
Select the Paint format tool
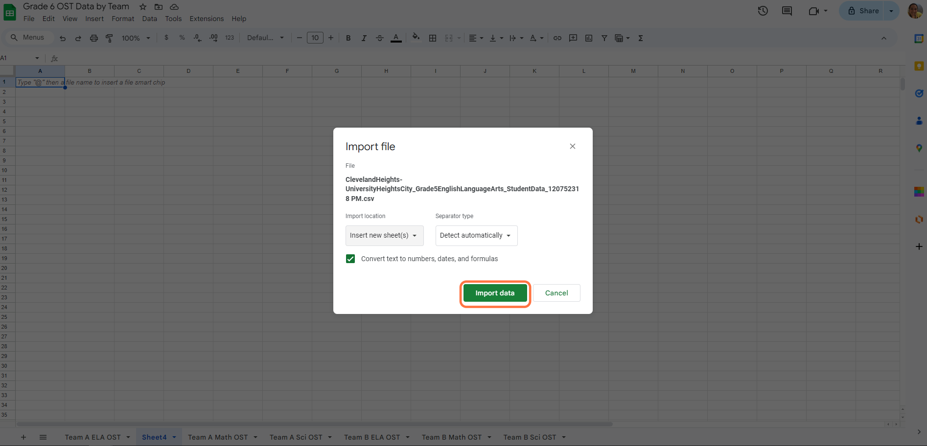[110, 38]
